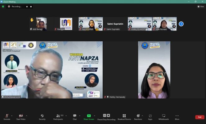The height and width of the screenshot is (124, 206).
Task: Expand the arrow next to Participants
Action: click(66, 116)
